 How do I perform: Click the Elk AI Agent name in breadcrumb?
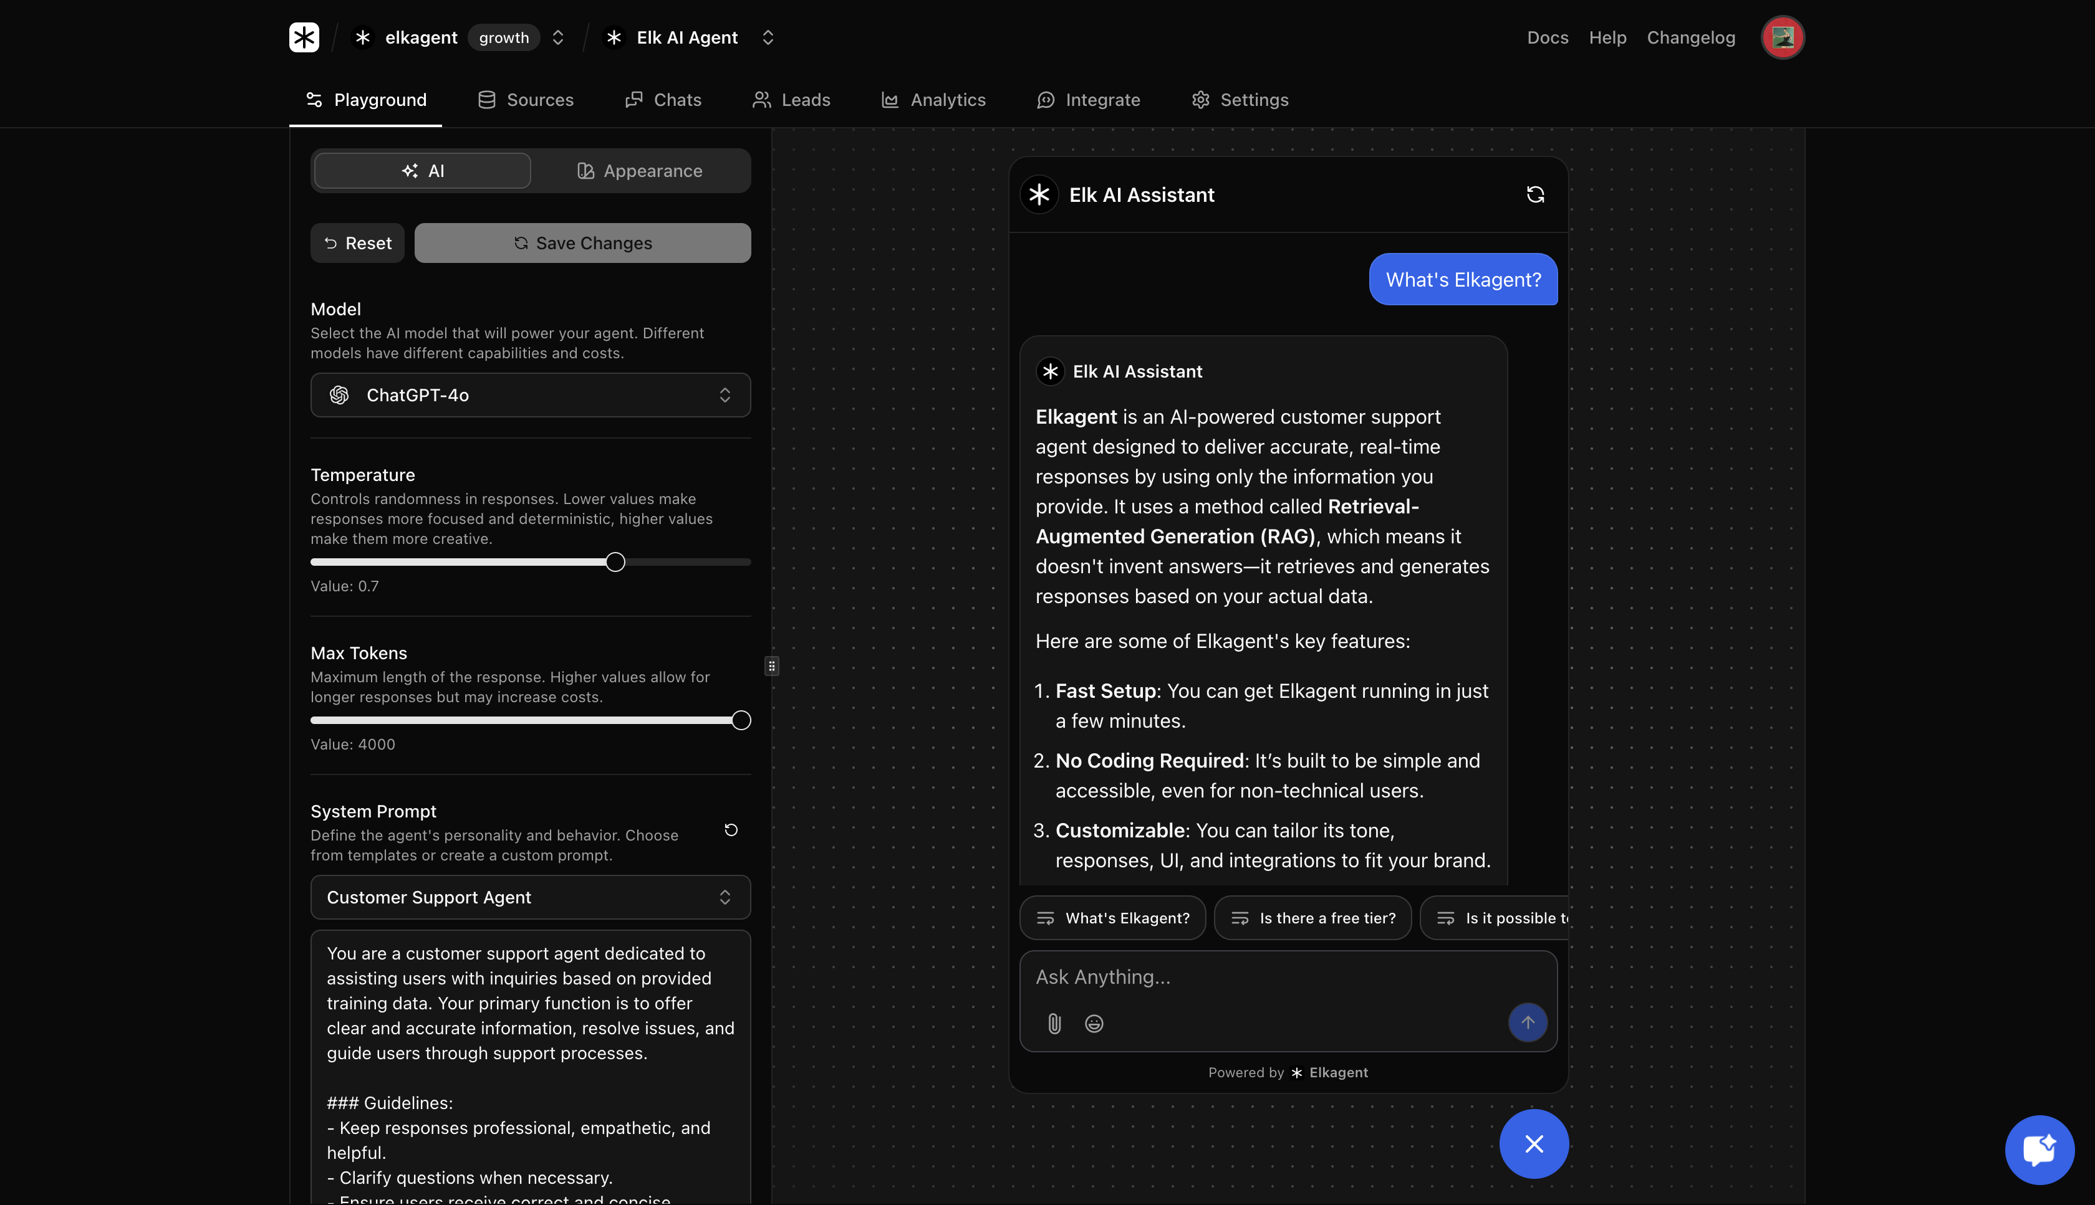pyautogui.click(x=686, y=37)
